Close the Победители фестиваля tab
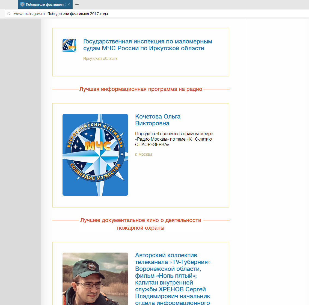309x305 pixels. tap(69, 4)
